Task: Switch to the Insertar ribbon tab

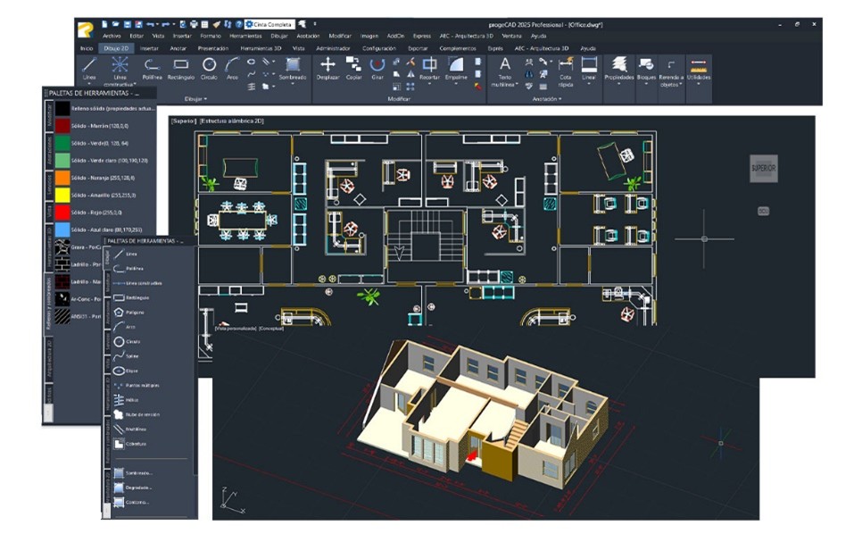Action: point(149,47)
